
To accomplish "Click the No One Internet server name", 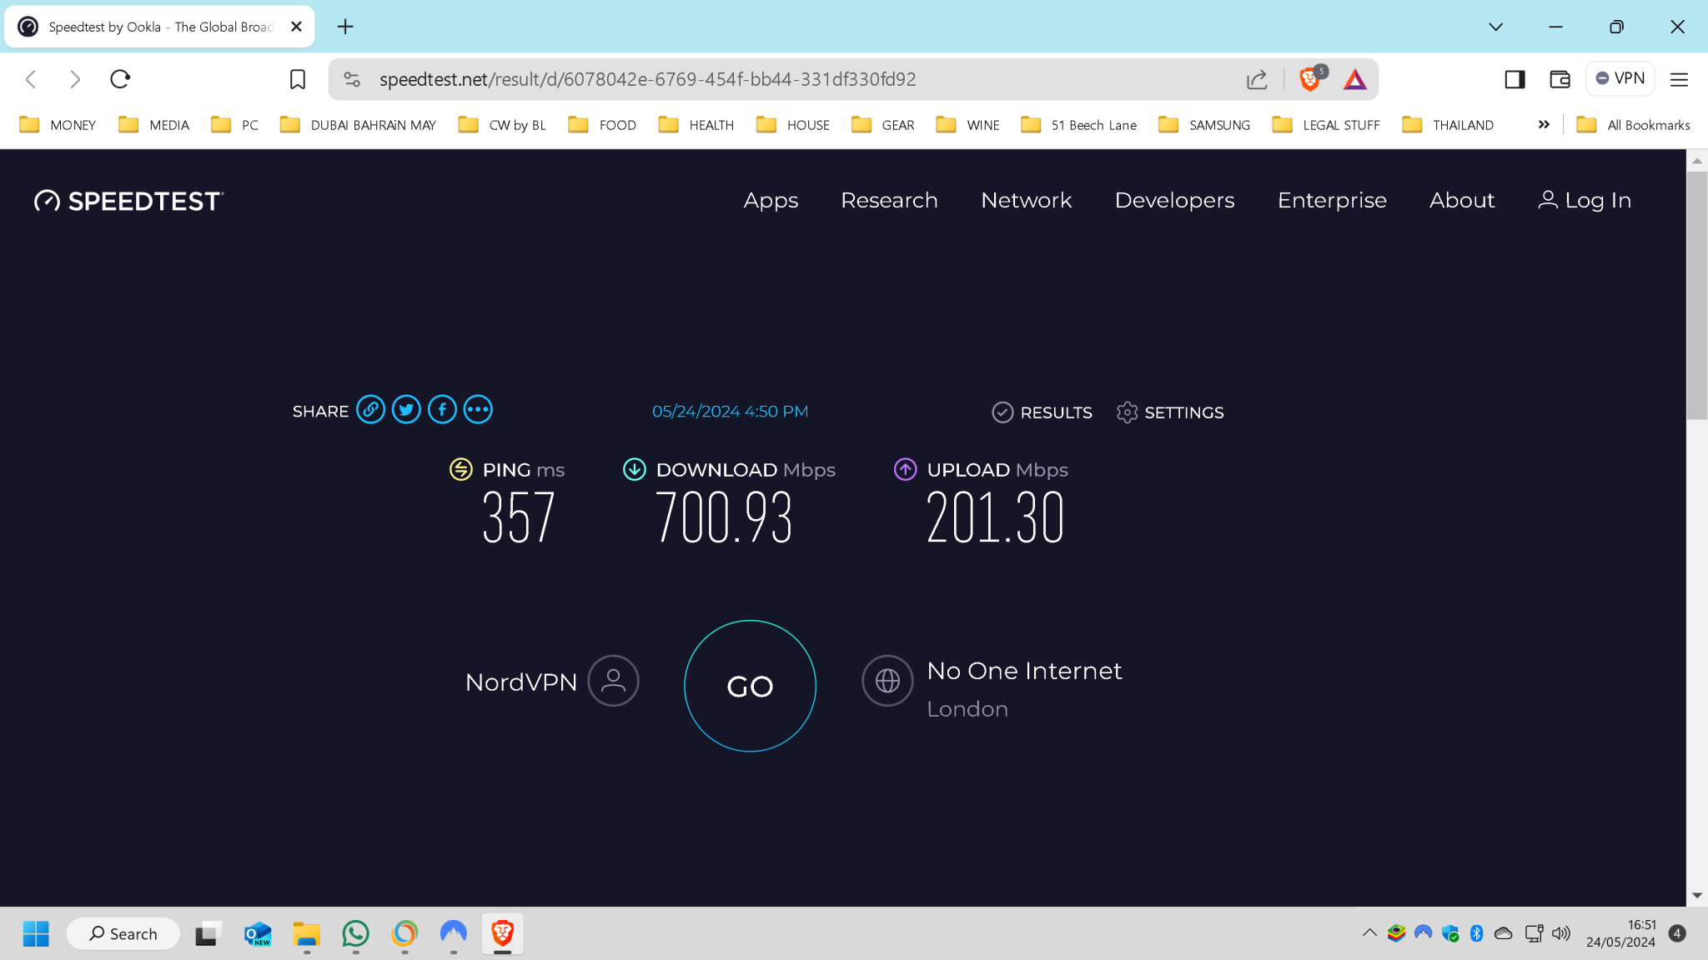I will [x=1024, y=671].
